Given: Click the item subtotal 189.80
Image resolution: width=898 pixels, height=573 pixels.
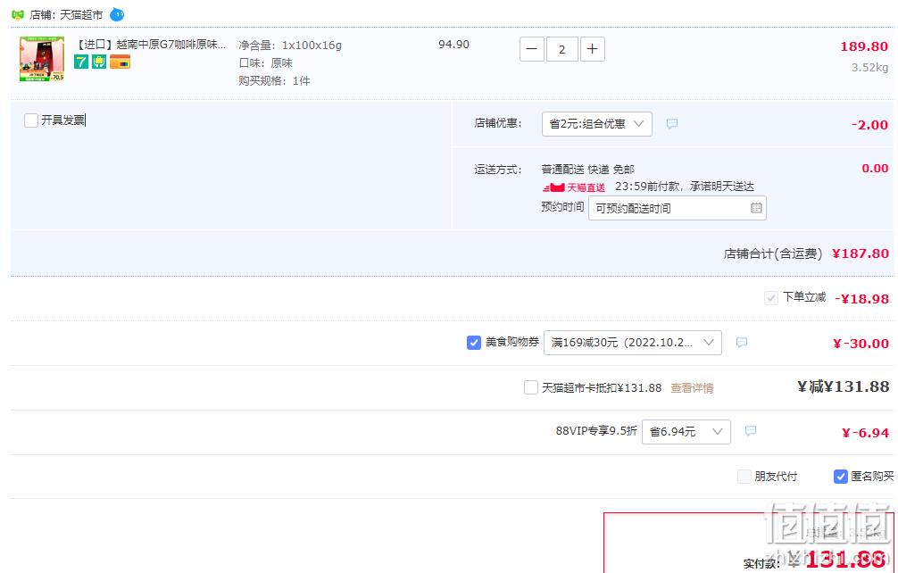Looking at the screenshot, I should (x=864, y=46).
